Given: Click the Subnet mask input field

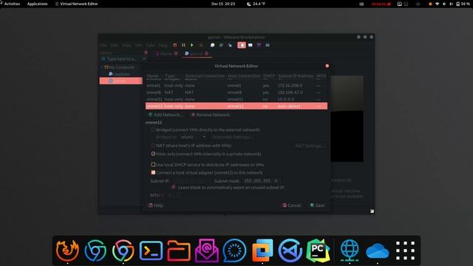Looking at the screenshot, I should 262,181.
